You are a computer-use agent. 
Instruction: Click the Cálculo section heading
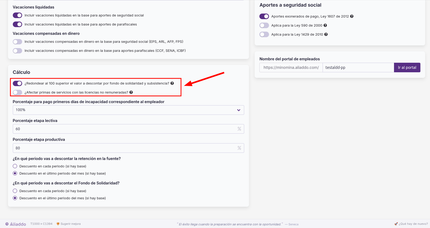coord(21,72)
